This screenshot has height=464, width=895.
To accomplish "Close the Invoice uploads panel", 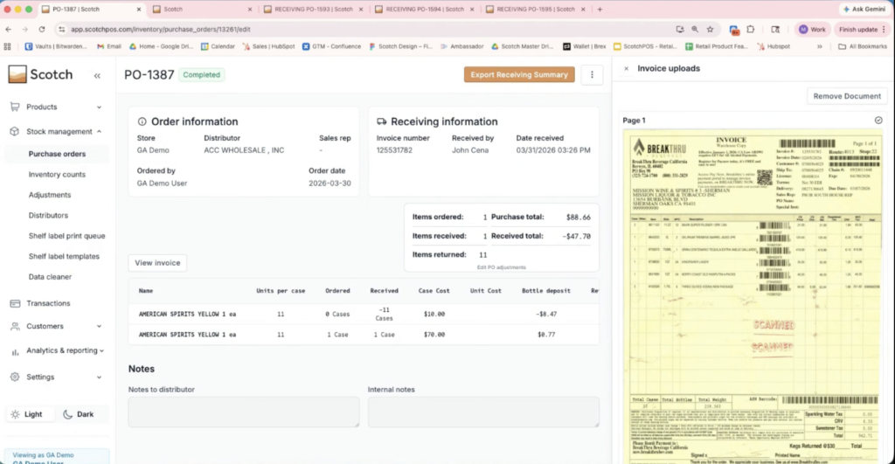I will click(626, 68).
